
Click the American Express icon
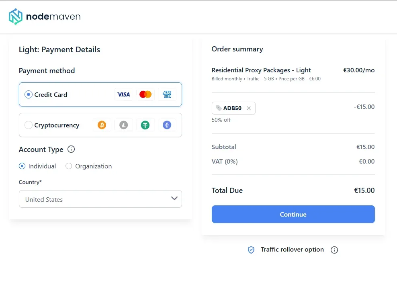tap(167, 94)
